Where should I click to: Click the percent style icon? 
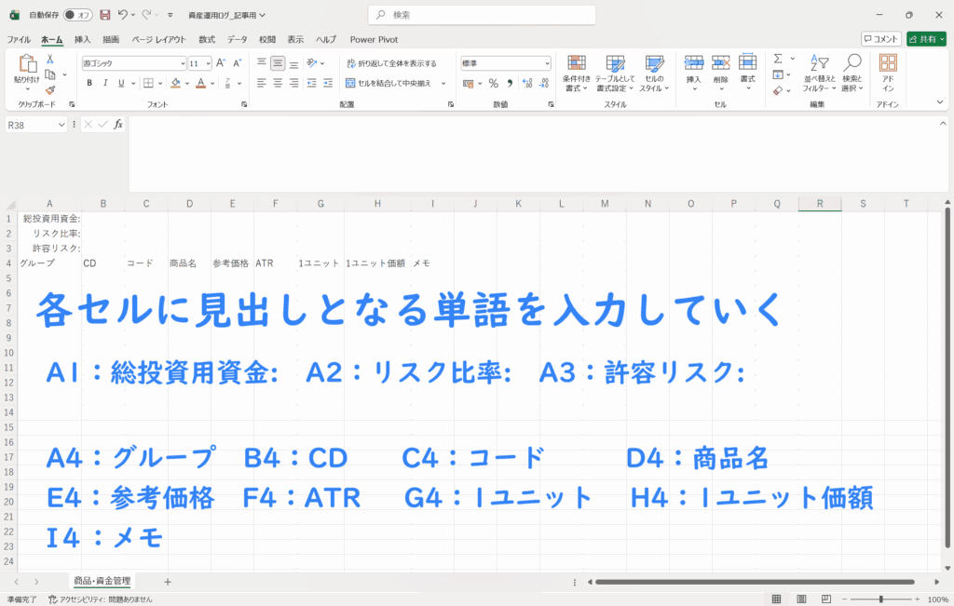click(x=493, y=83)
